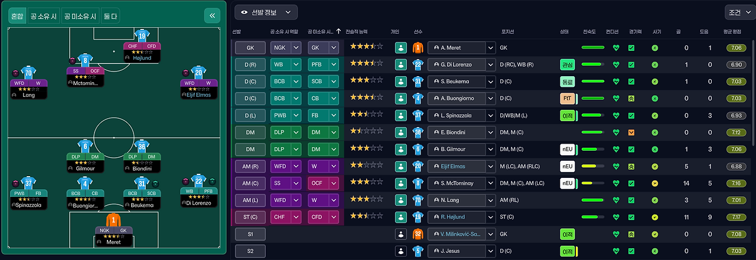Open individual instructions icon for N. Lang
756x260 pixels.
pyautogui.click(x=401, y=200)
